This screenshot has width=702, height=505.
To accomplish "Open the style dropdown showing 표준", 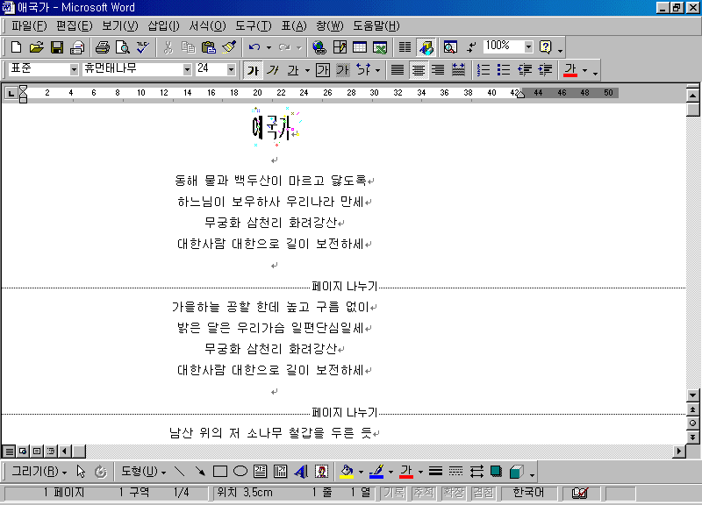I will [x=74, y=70].
